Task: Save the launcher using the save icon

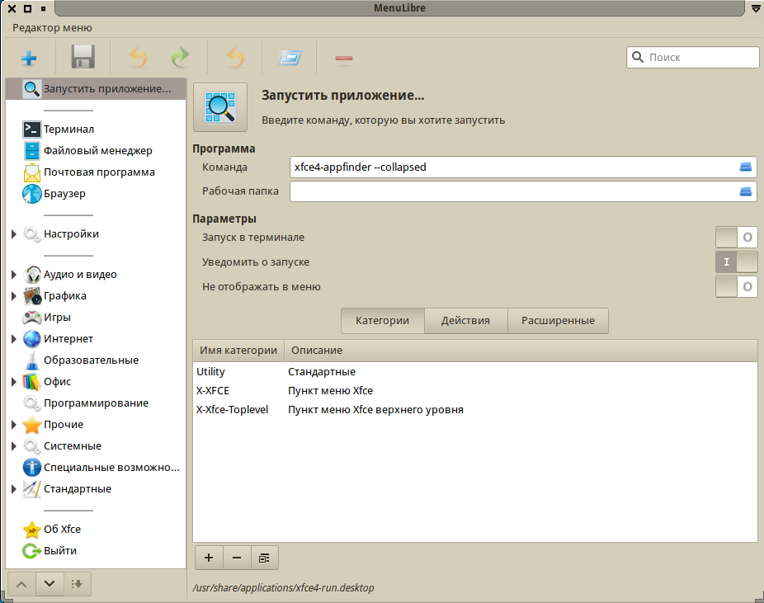Action: pos(80,58)
